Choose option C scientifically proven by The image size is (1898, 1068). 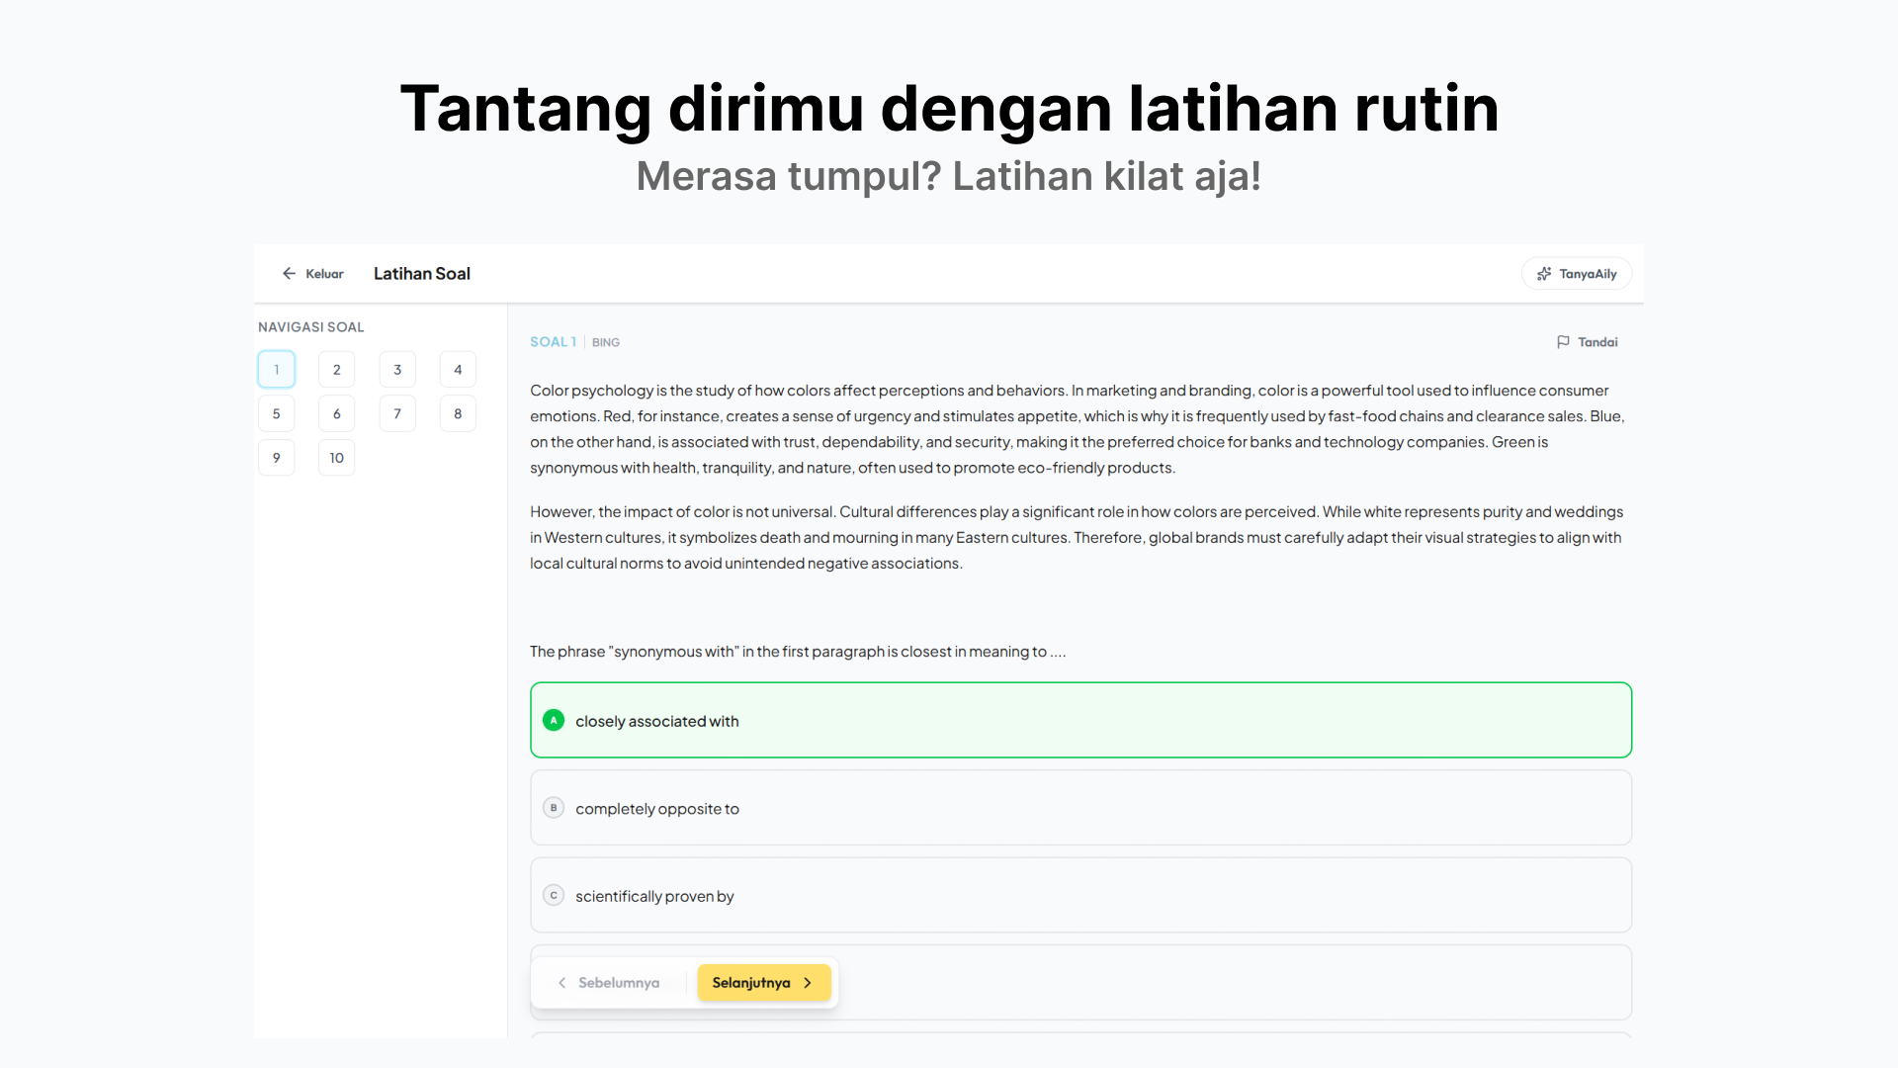654,896
